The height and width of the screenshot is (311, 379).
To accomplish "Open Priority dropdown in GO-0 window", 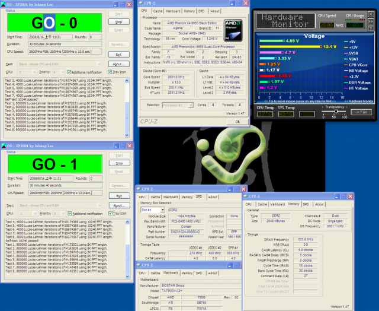I will (x=63, y=72).
